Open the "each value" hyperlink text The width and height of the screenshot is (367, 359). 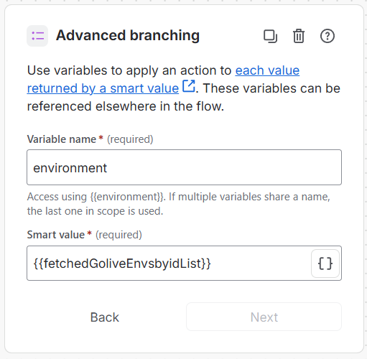[x=267, y=70]
